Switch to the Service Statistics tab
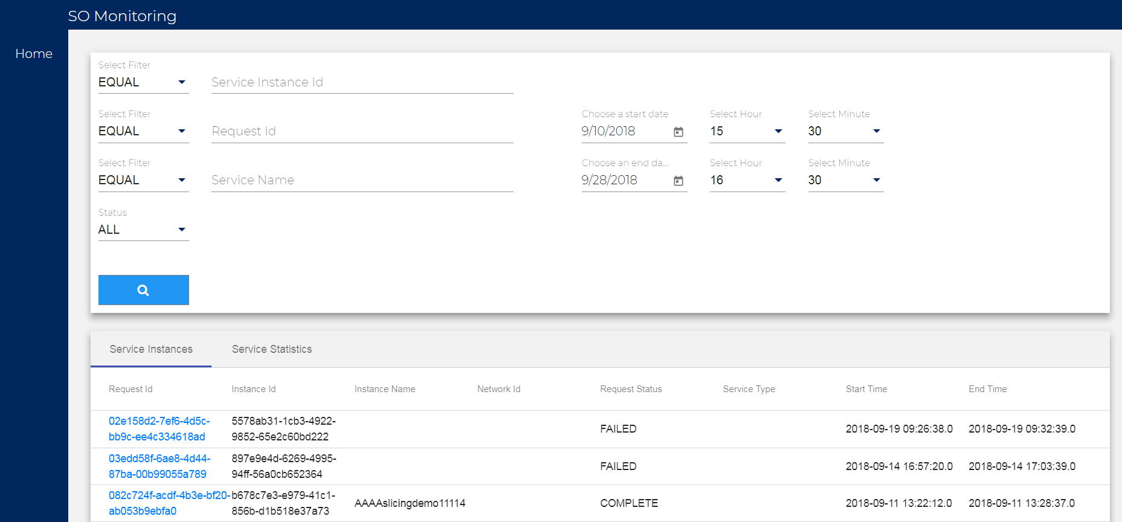Screen dimensions: 1122x522 pos(272,349)
